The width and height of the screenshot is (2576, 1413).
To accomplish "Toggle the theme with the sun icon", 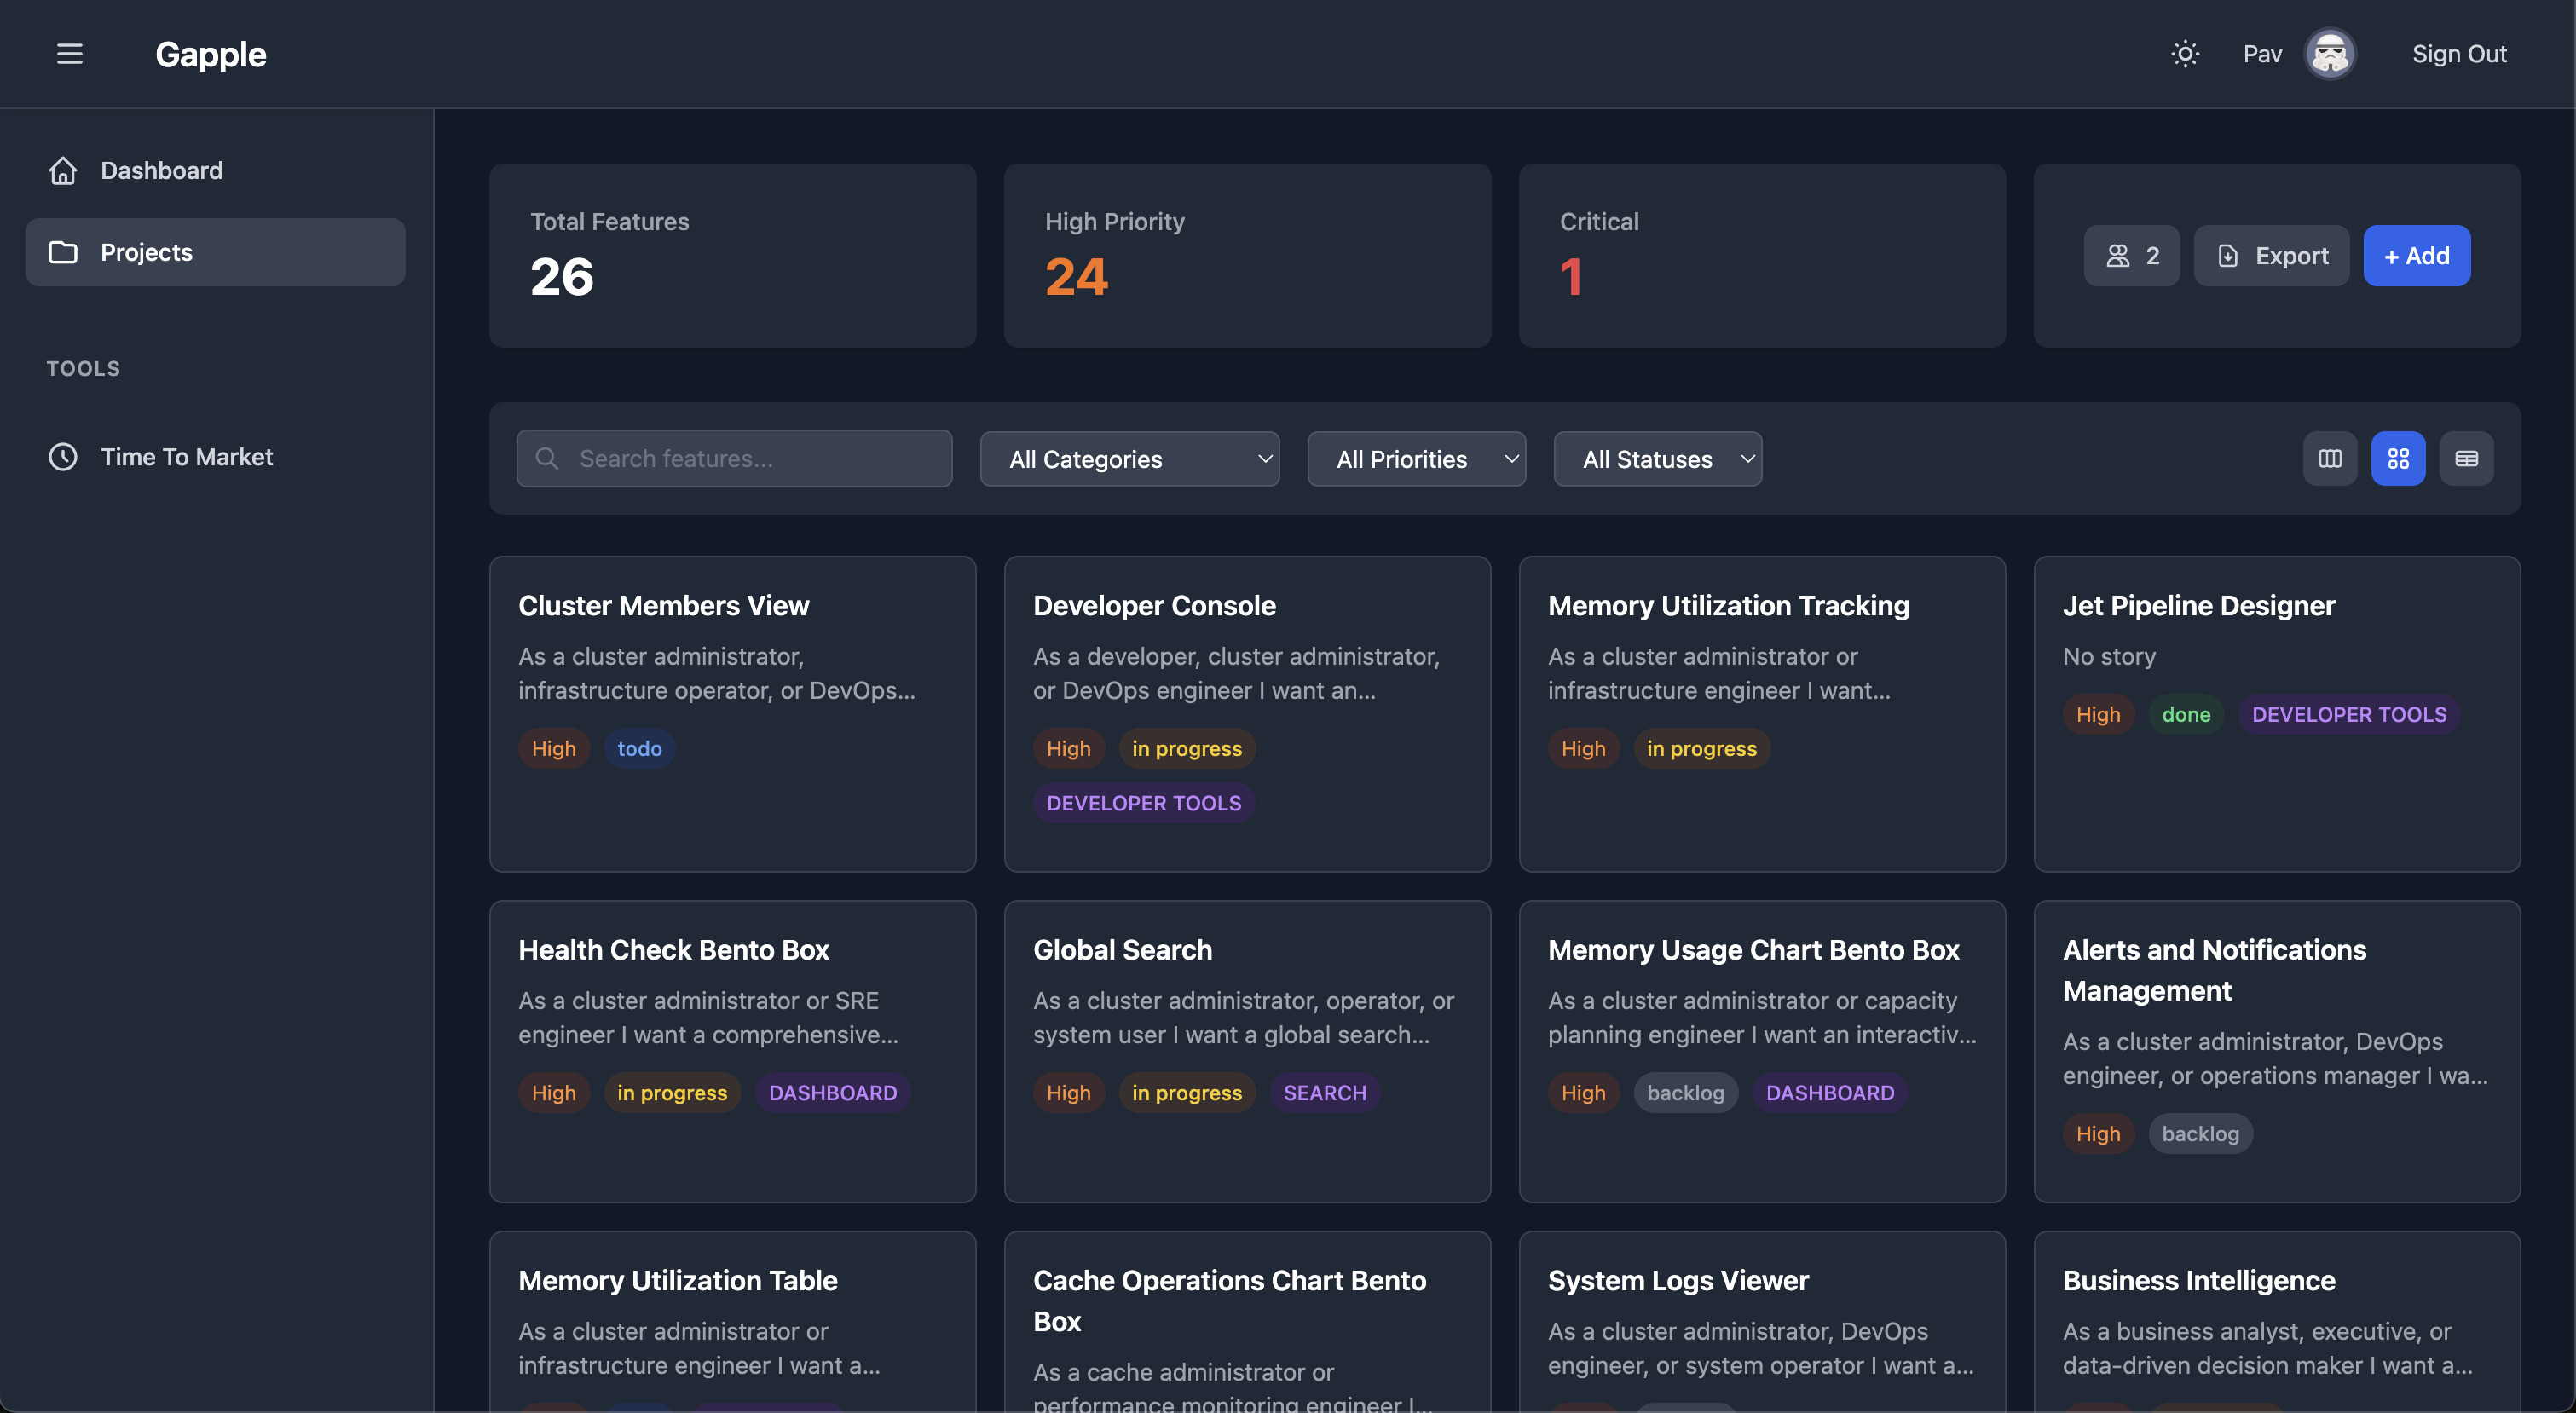I will click(x=2184, y=53).
